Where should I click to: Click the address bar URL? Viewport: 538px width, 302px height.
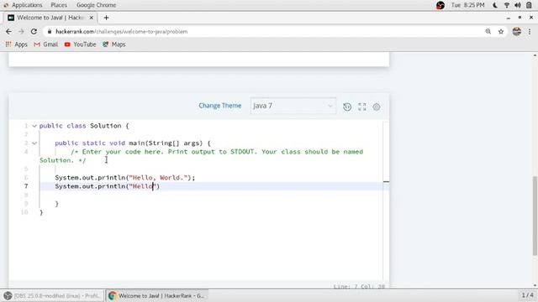(121, 32)
